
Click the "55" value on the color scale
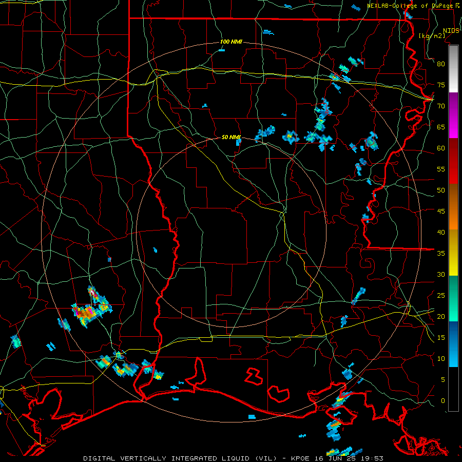[x=441, y=169]
